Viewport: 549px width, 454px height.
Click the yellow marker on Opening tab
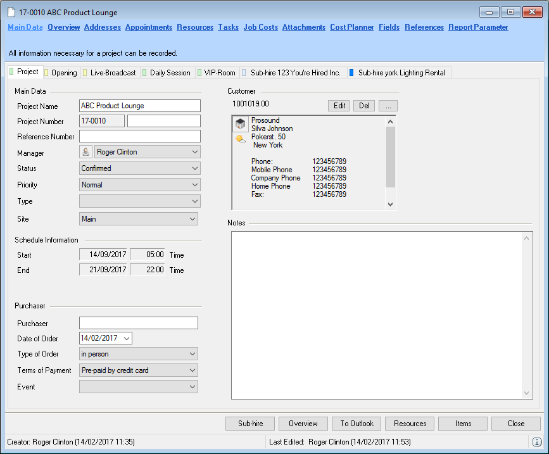click(46, 73)
